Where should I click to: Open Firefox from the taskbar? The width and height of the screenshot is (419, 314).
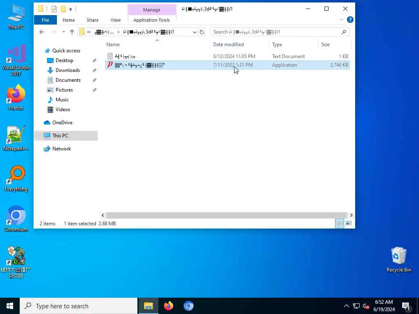[x=168, y=306]
